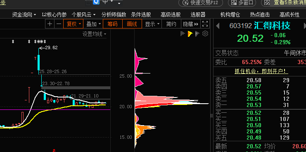The image size is (306, 152).
Task: Go to previous stock with left arrow
Action: 218,26
